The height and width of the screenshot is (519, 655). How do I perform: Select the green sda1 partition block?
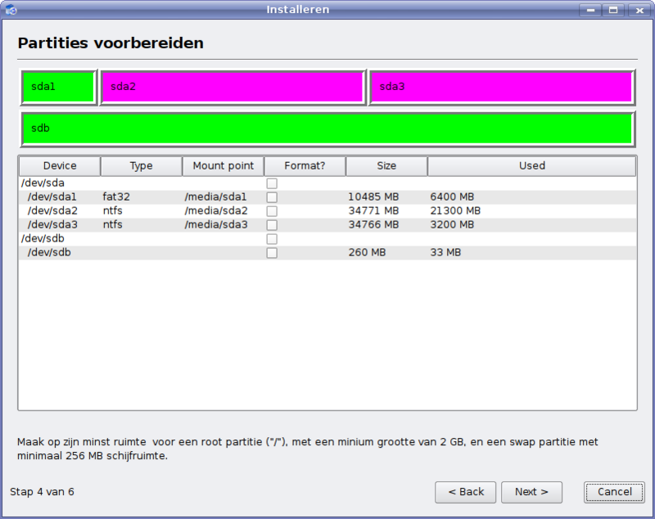(59, 87)
